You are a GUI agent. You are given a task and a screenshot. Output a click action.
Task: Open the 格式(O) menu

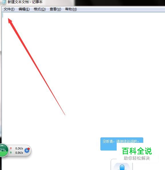pyautogui.click(x=40, y=9)
